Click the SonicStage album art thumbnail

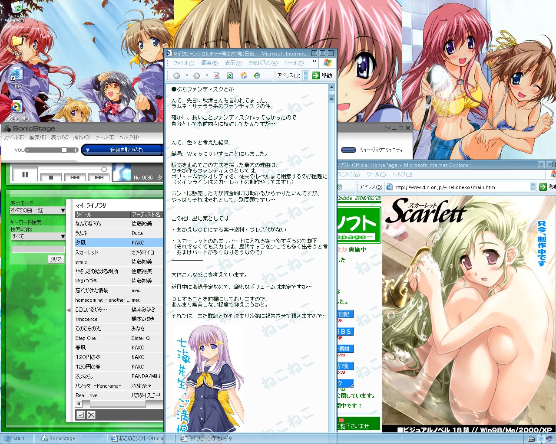(x=122, y=172)
